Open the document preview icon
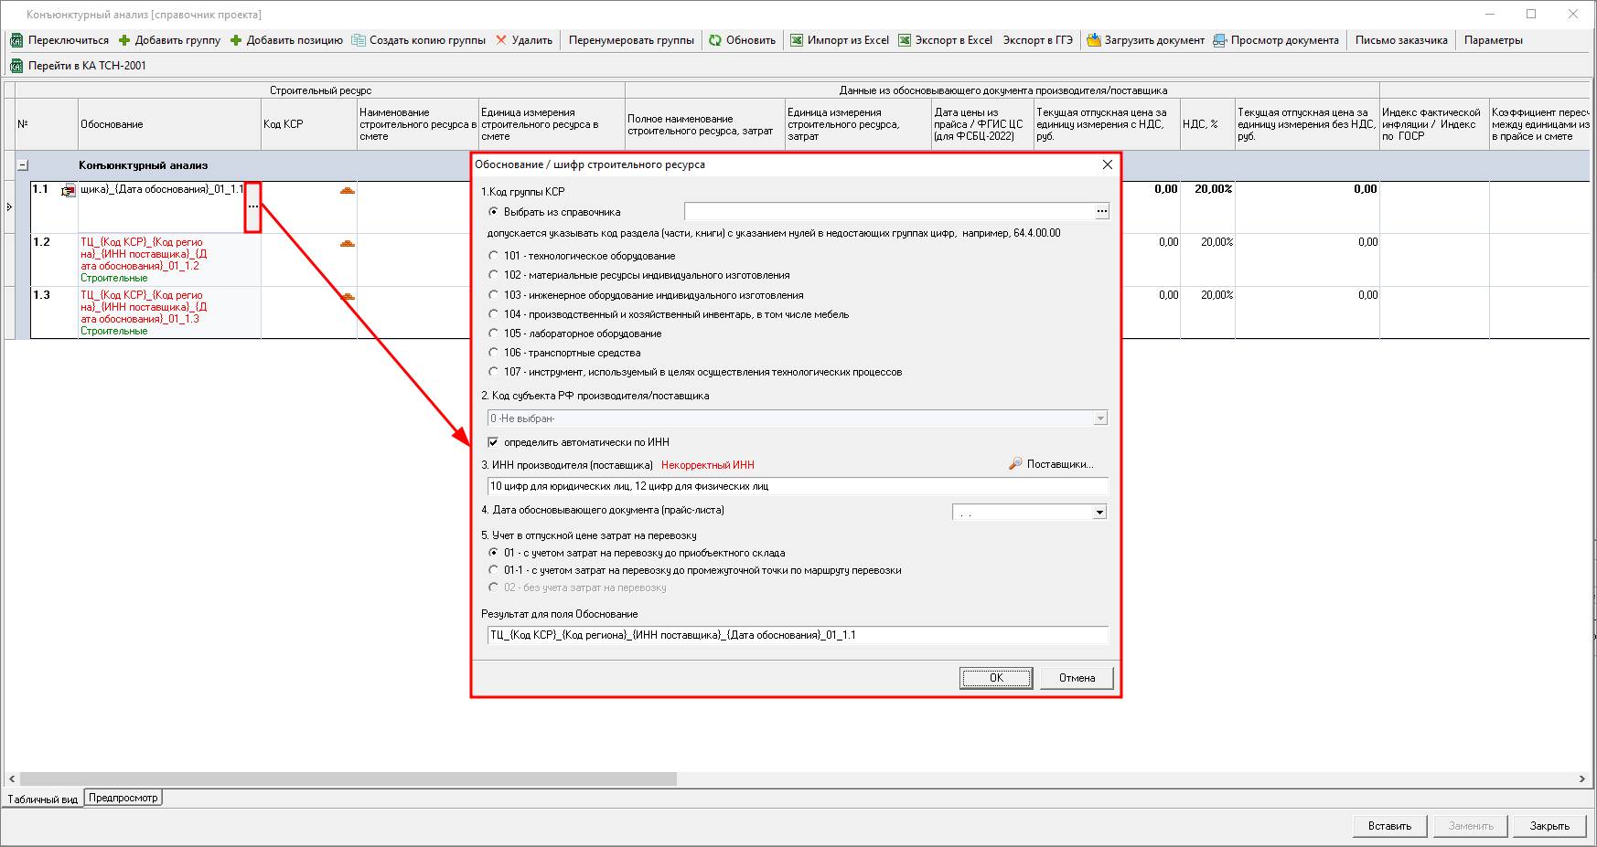 [x=1219, y=40]
